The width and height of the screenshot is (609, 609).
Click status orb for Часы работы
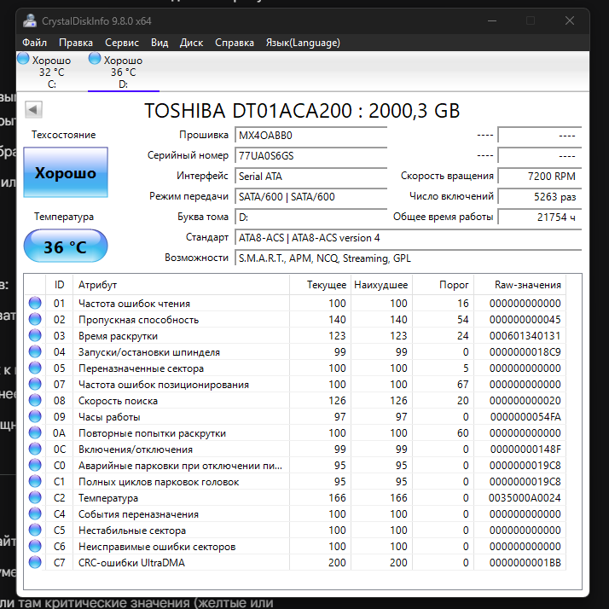pos(35,417)
